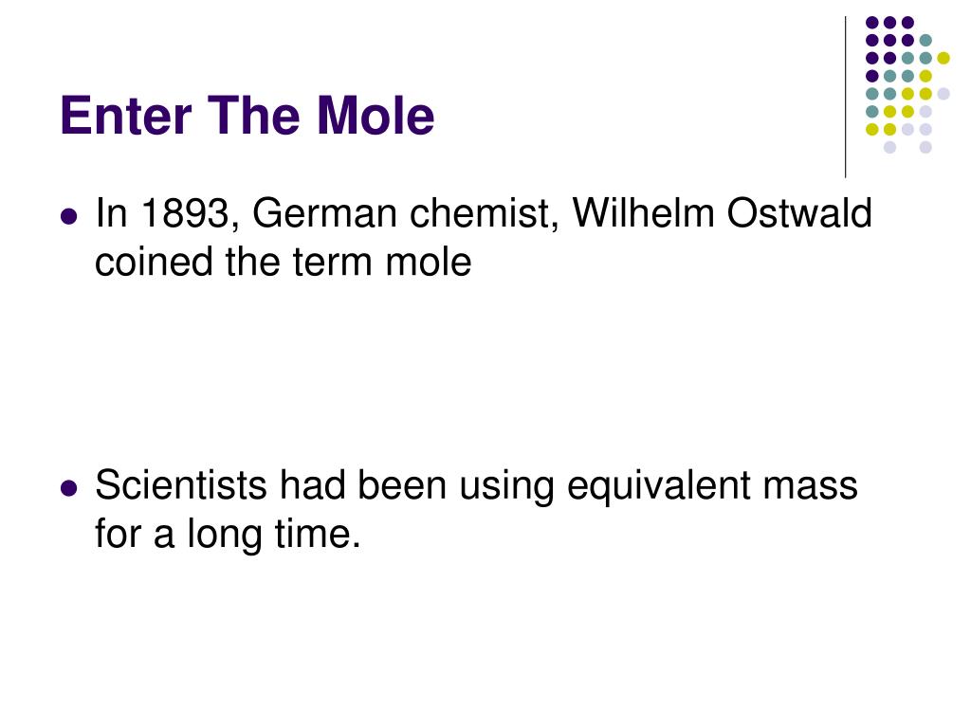This screenshot has height=728, width=971.
Task: Click the words had been using
Action: [x=417, y=486]
